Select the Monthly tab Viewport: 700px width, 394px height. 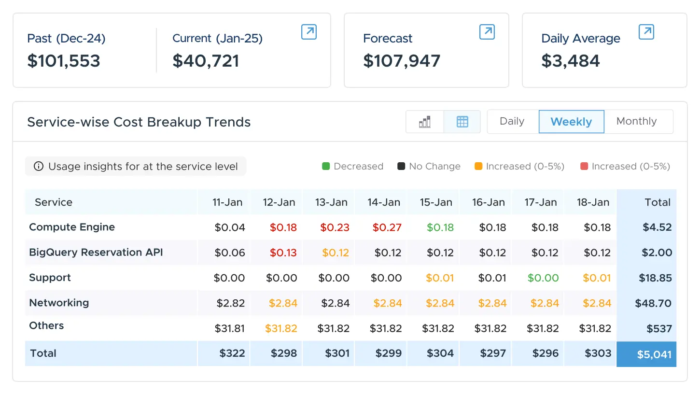click(x=636, y=122)
